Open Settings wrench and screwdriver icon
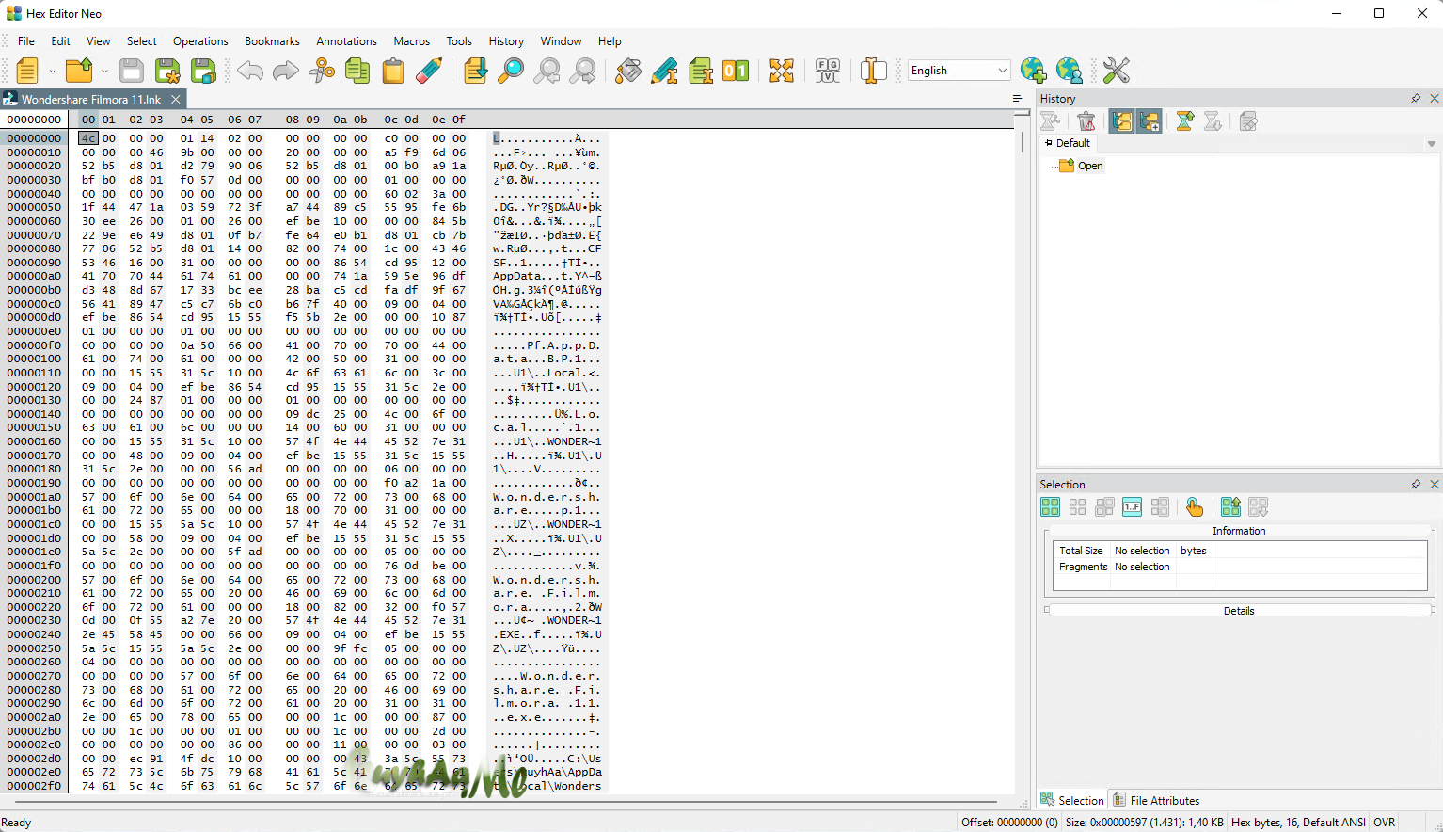 tap(1117, 71)
